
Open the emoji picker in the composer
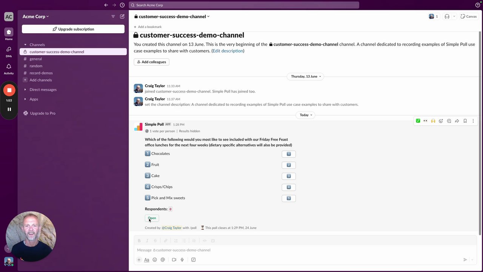pos(155,260)
